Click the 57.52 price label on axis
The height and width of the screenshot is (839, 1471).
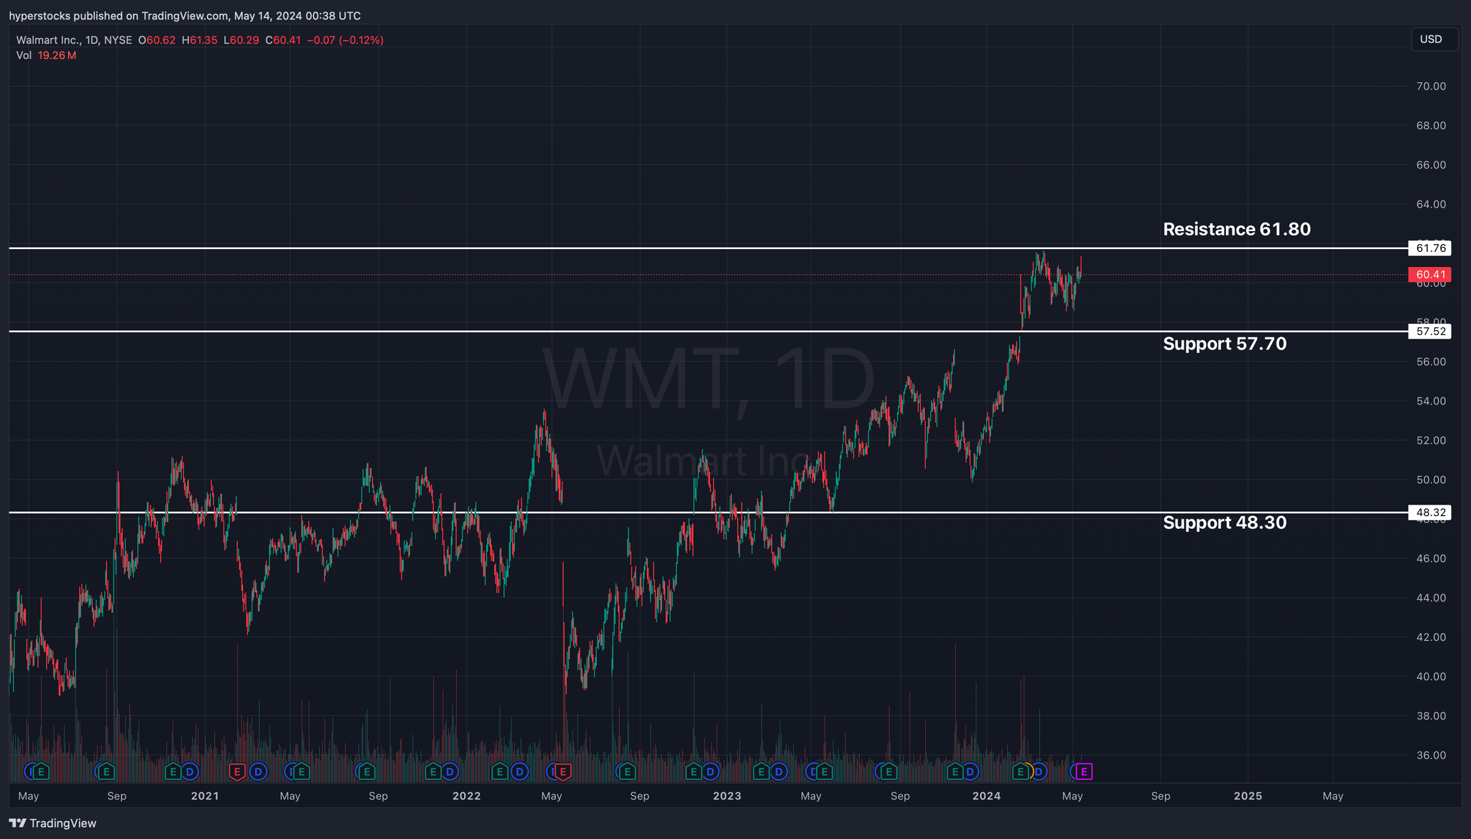(1430, 331)
